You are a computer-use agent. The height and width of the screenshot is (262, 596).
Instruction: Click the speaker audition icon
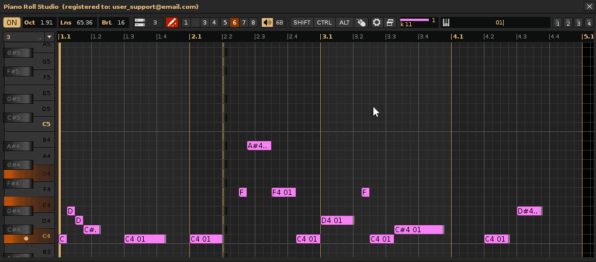267,23
